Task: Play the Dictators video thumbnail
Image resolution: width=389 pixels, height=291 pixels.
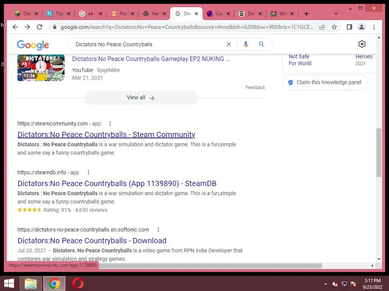Action: click(x=41, y=67)
